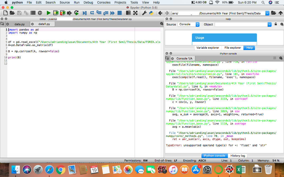284x177 pixels.
Task: Open a new file in Spyder
Action: 6,13
